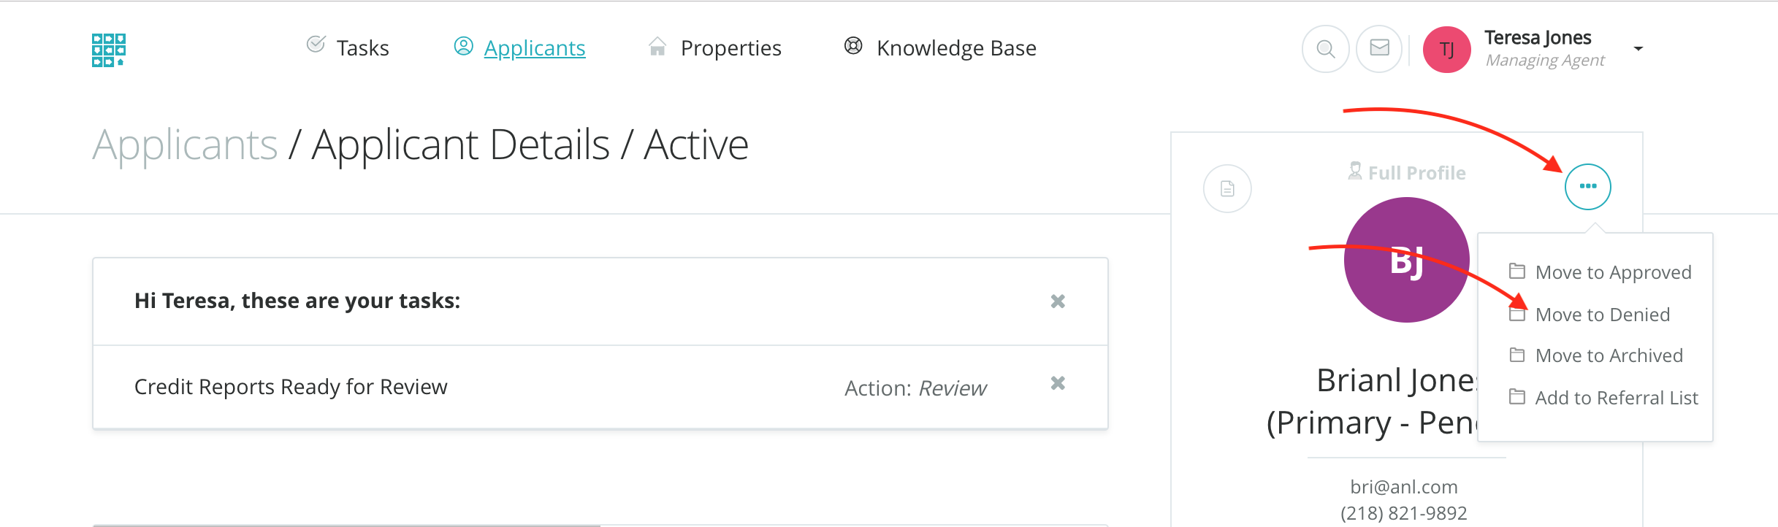The width and height of the screenshot is (1778, 527).
Task: Dismiss the tasks panel header
Action: 1058,301
